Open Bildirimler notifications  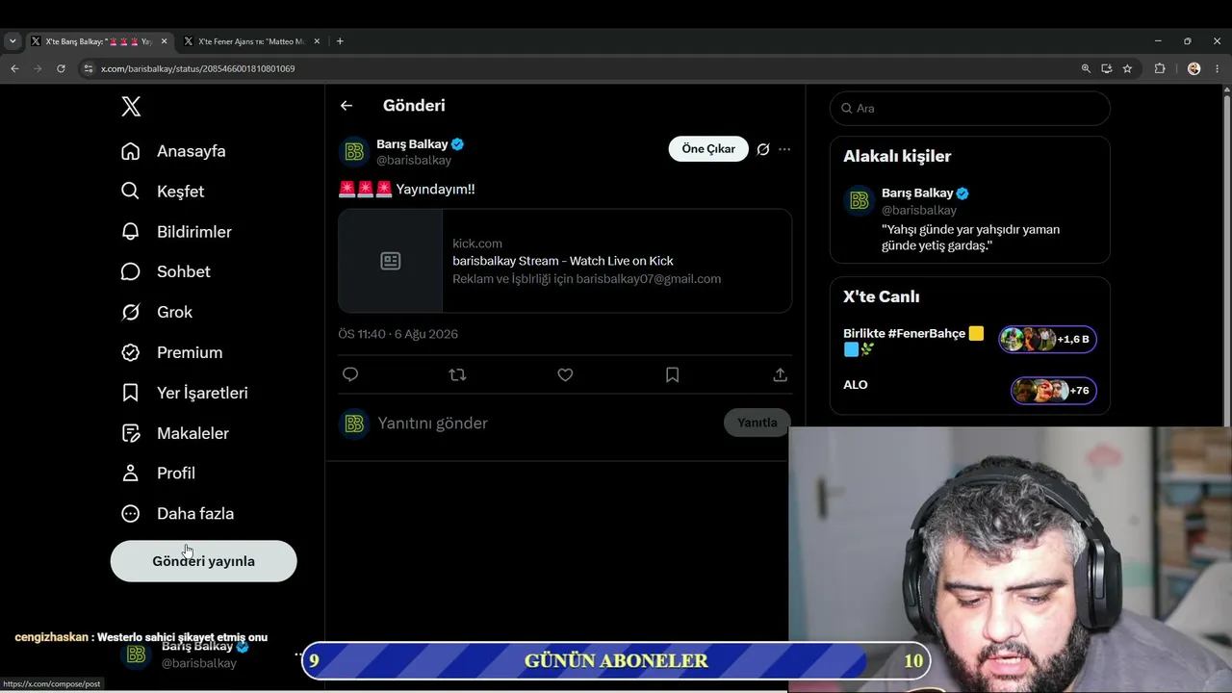(176, 232)
